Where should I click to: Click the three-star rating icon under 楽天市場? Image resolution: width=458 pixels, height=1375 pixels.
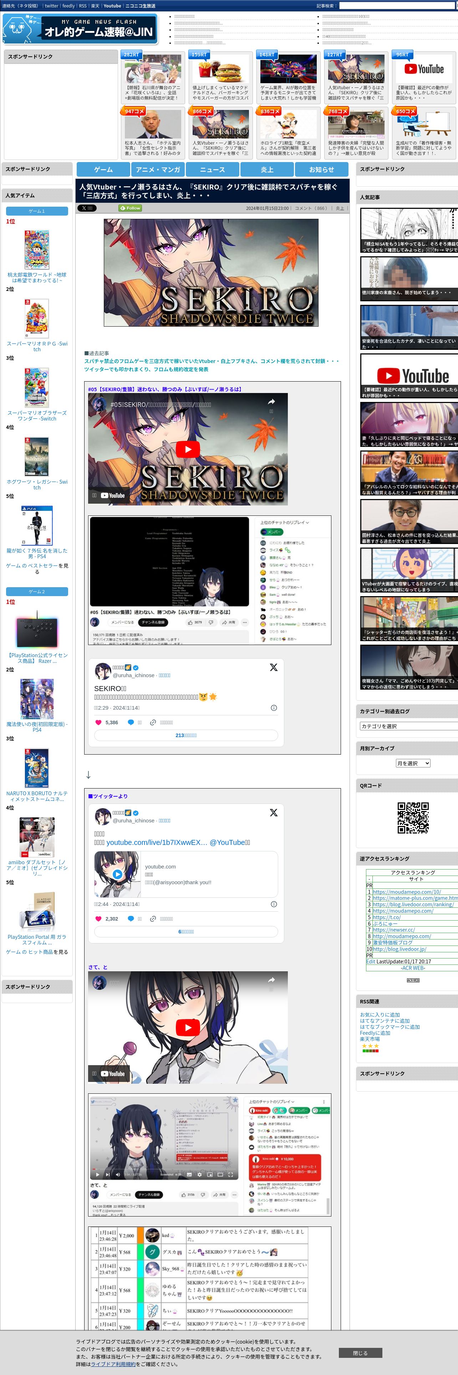click(371, 1046)
